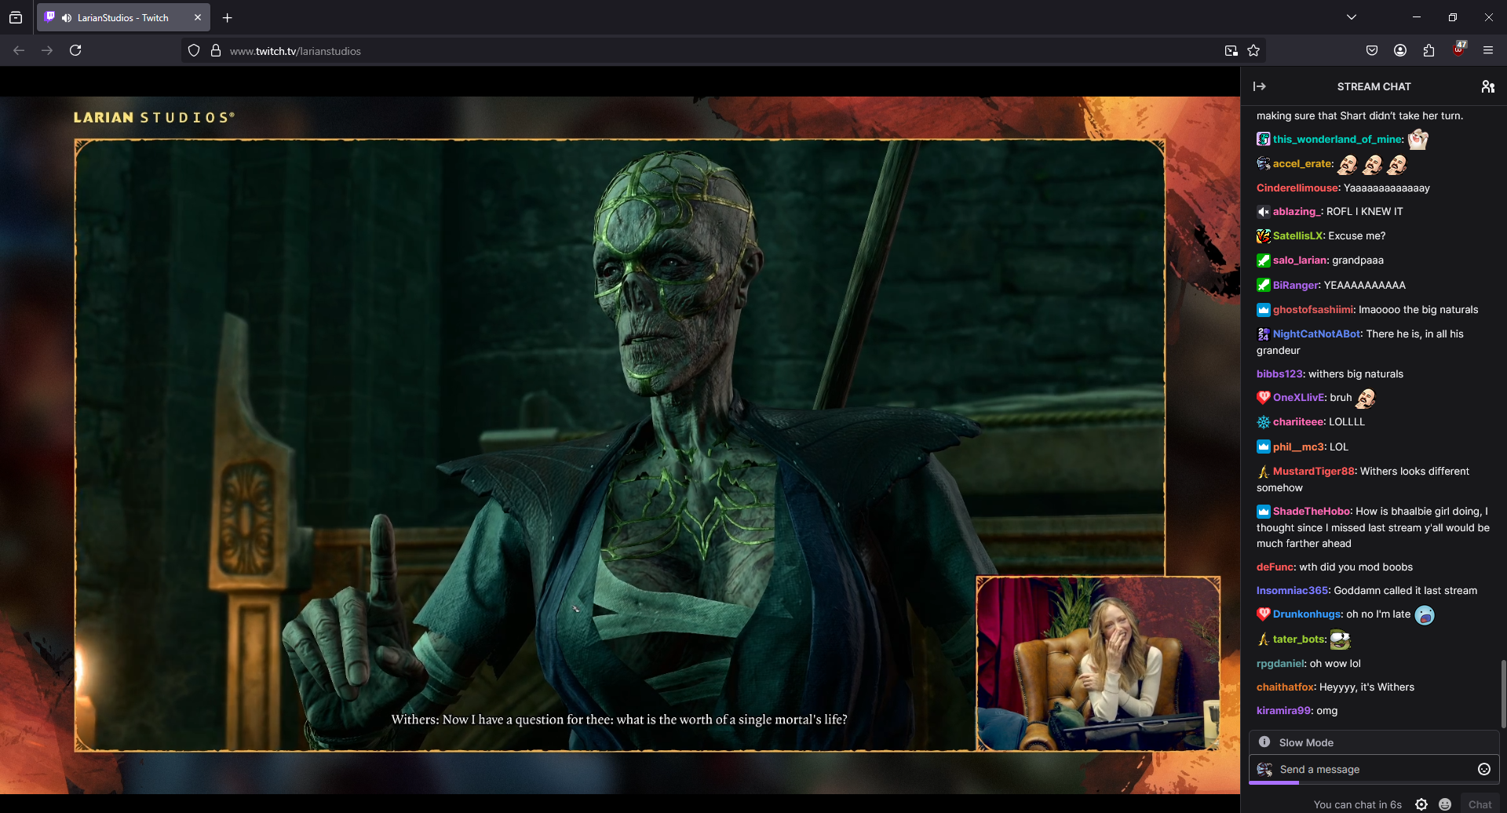Open chat settings gear
The image size is (1507, 813).
click(1421, 804)
